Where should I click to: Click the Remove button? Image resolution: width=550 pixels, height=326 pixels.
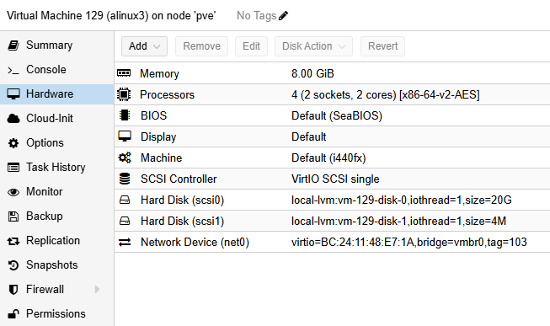[x=201, y=46]
